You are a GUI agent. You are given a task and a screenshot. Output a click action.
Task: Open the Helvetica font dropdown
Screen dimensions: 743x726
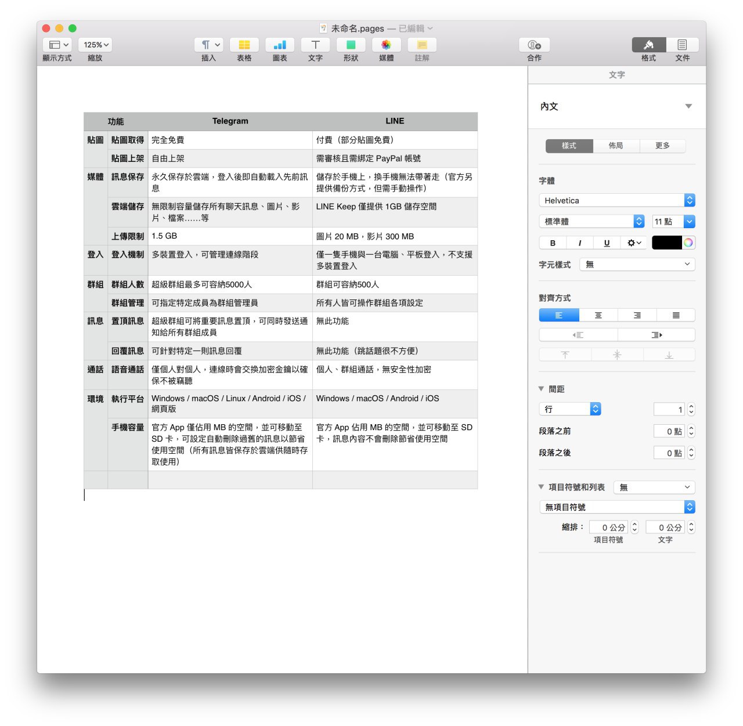click(616, 200)
